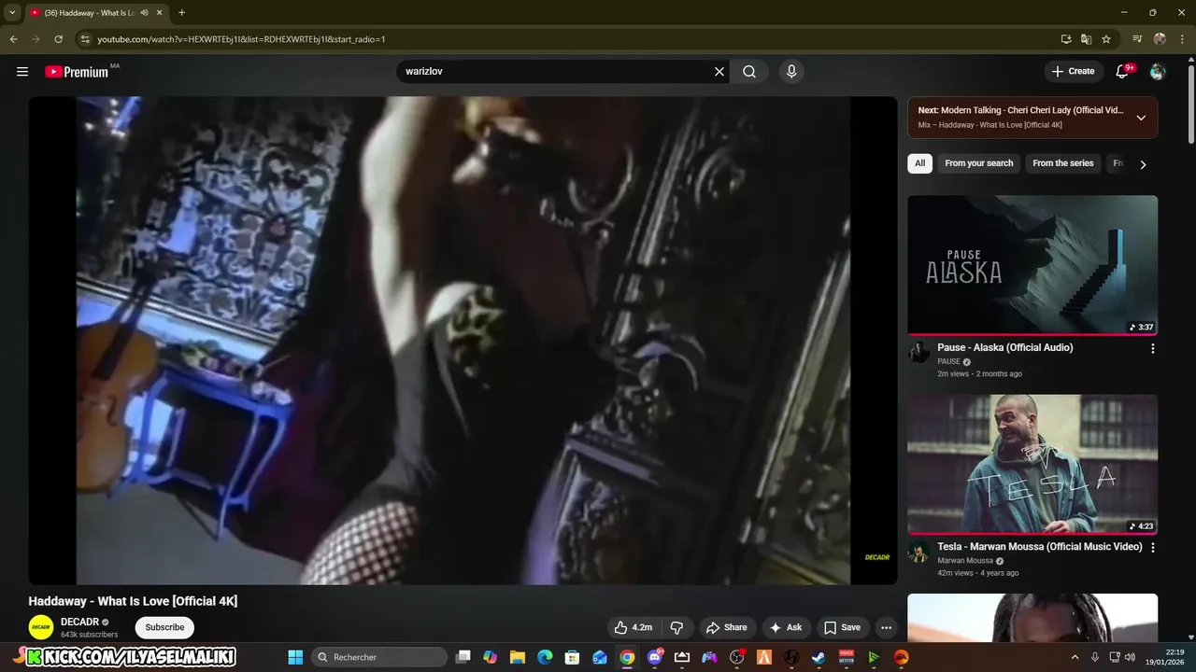
Task: View site information icon in address bar
Action: pyautogui.click(x=85, y=39)
